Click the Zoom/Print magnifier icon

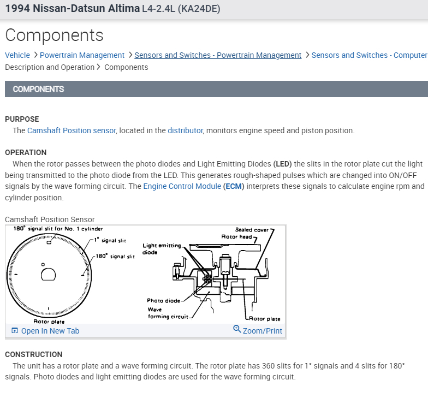pos(237,329)
